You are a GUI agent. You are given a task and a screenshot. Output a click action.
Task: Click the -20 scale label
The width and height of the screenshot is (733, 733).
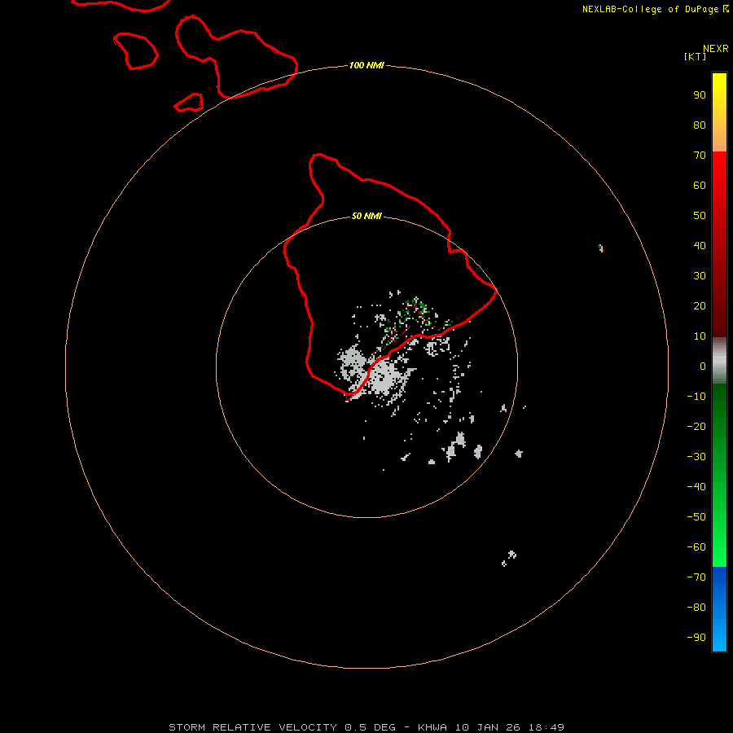click(696, 427)
